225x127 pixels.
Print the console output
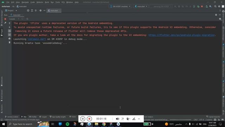9,38
